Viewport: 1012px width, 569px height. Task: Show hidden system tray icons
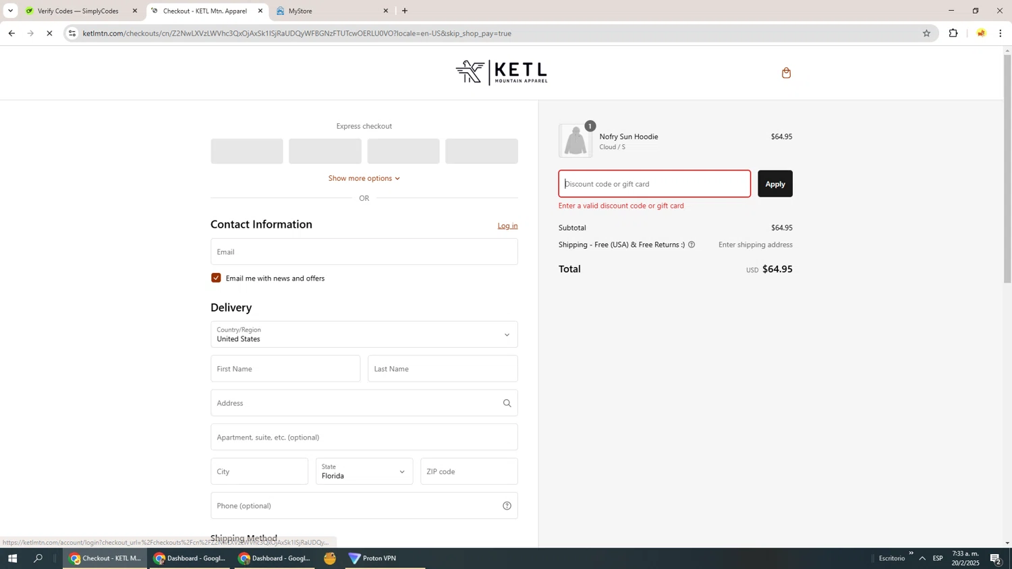click(922, 558)
